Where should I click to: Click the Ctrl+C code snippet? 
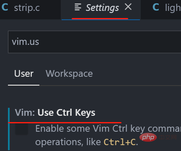pos(119,142)
